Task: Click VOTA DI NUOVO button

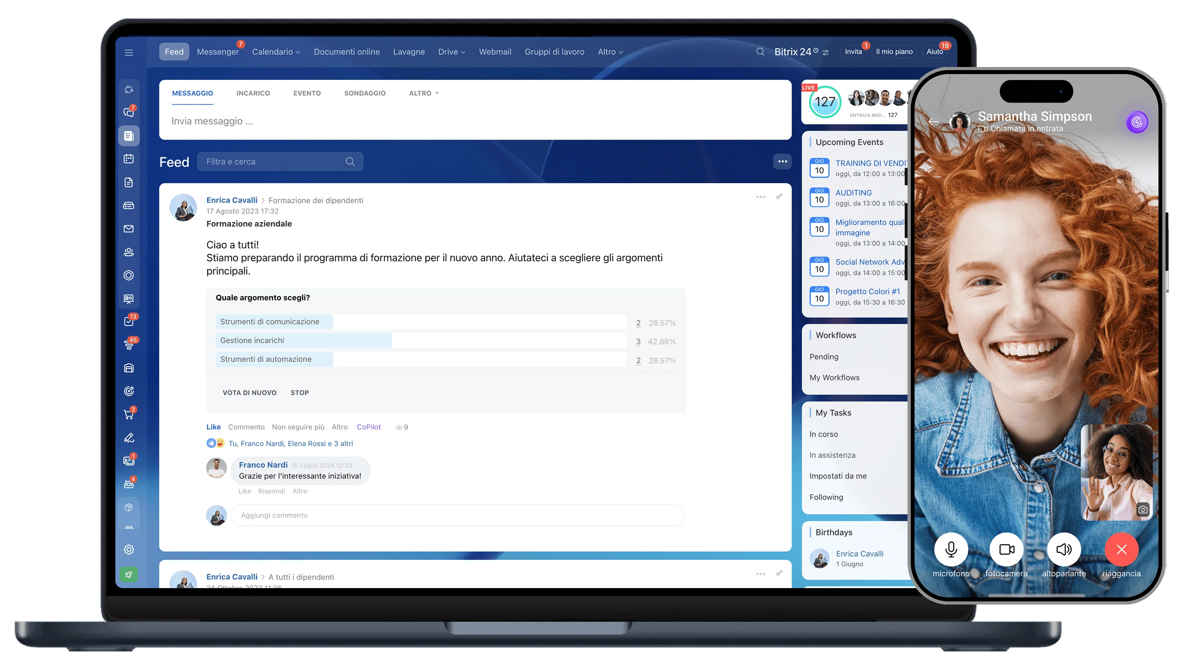Action: click(x=250, y=393)
